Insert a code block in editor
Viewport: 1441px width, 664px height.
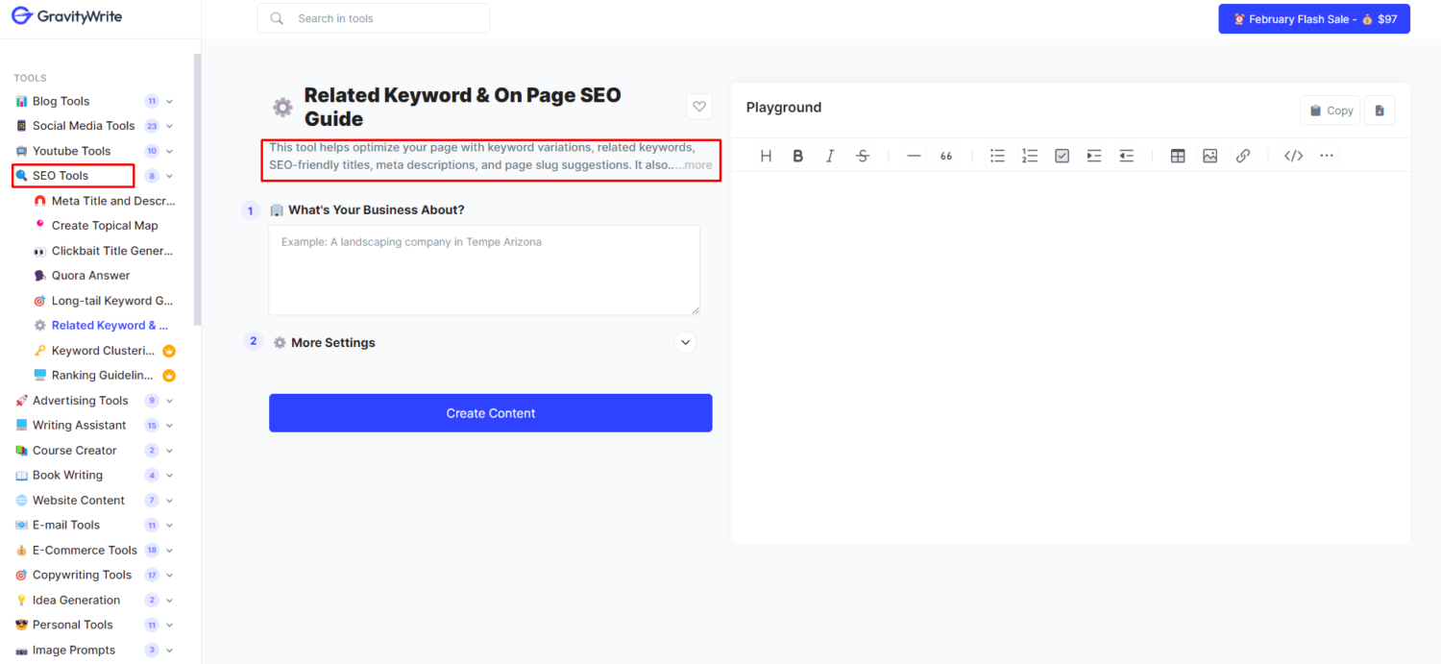pyautogui.click(x=1293, y=156)
